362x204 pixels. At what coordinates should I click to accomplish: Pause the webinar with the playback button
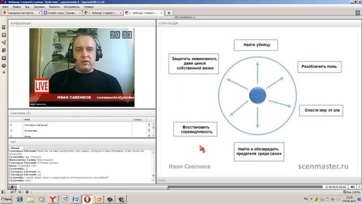(12, 187)
